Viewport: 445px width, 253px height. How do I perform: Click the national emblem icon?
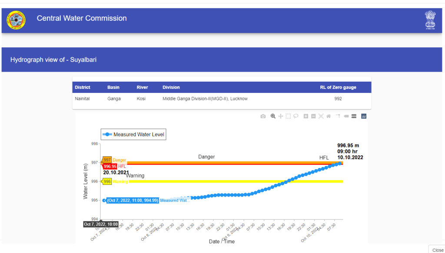430,20
